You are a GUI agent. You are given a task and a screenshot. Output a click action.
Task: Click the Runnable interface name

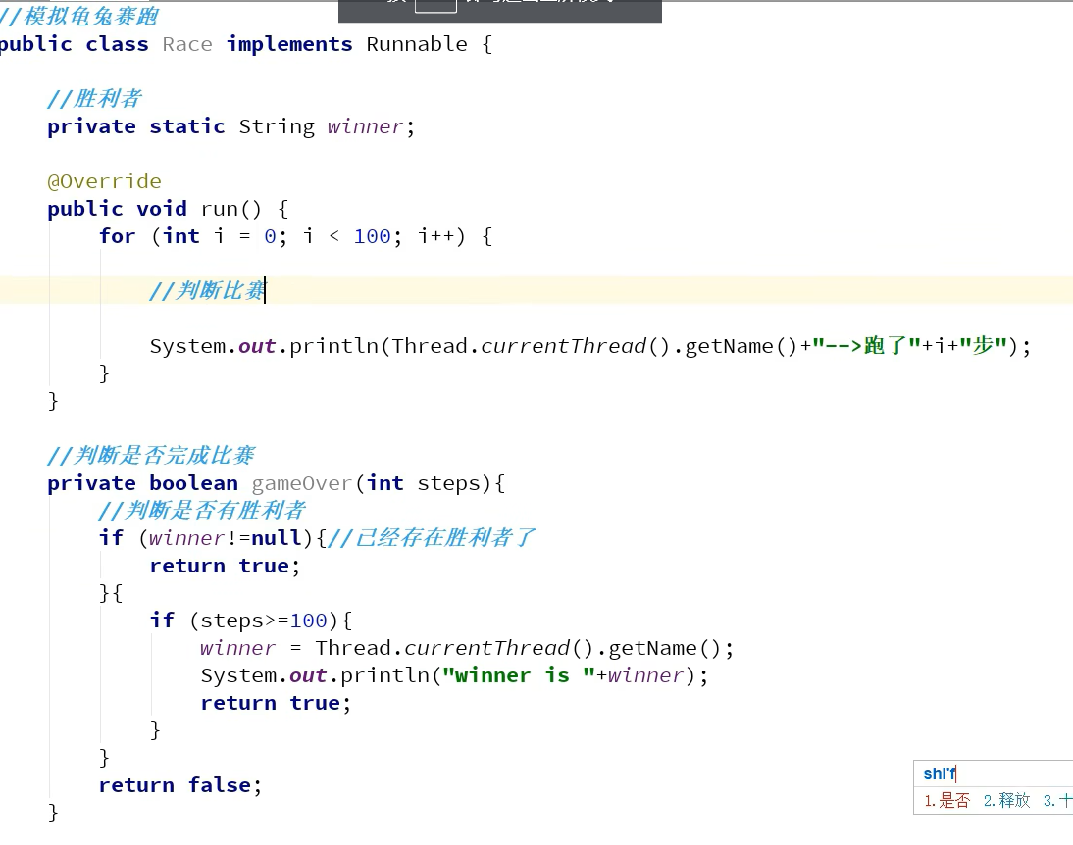pyautogui.click(x=417, y=44)
